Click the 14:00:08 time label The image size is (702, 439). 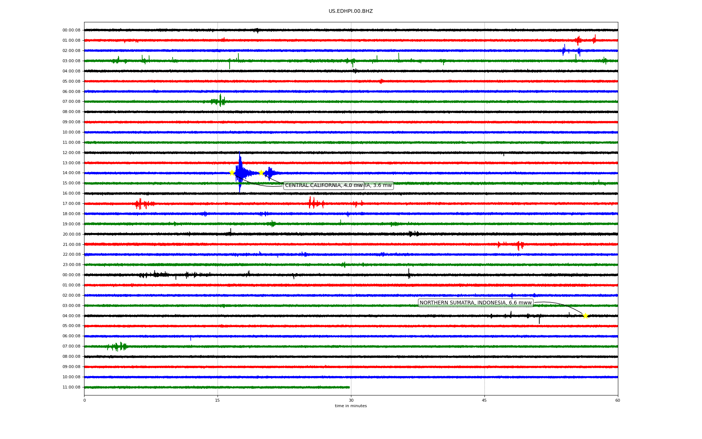click(x=71, y=173)
